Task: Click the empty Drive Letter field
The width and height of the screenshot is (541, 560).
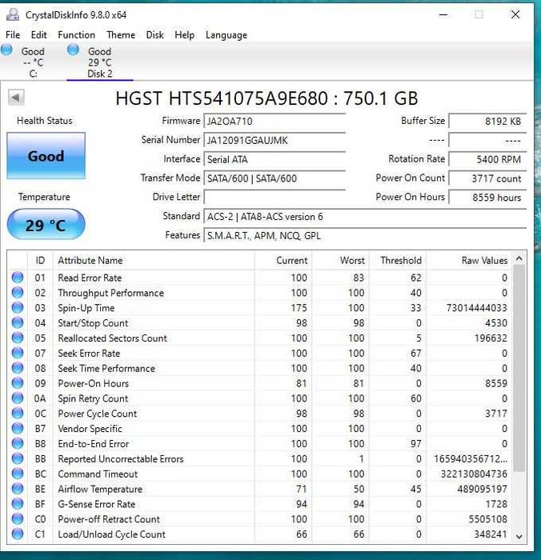Action: (x=275, y=197)
